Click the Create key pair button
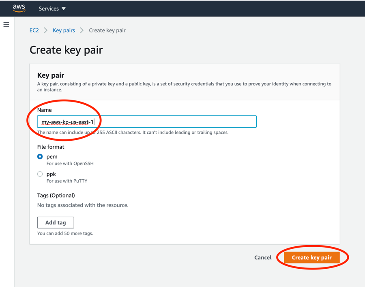The image size is (365, 287). [x=312, y=257]
